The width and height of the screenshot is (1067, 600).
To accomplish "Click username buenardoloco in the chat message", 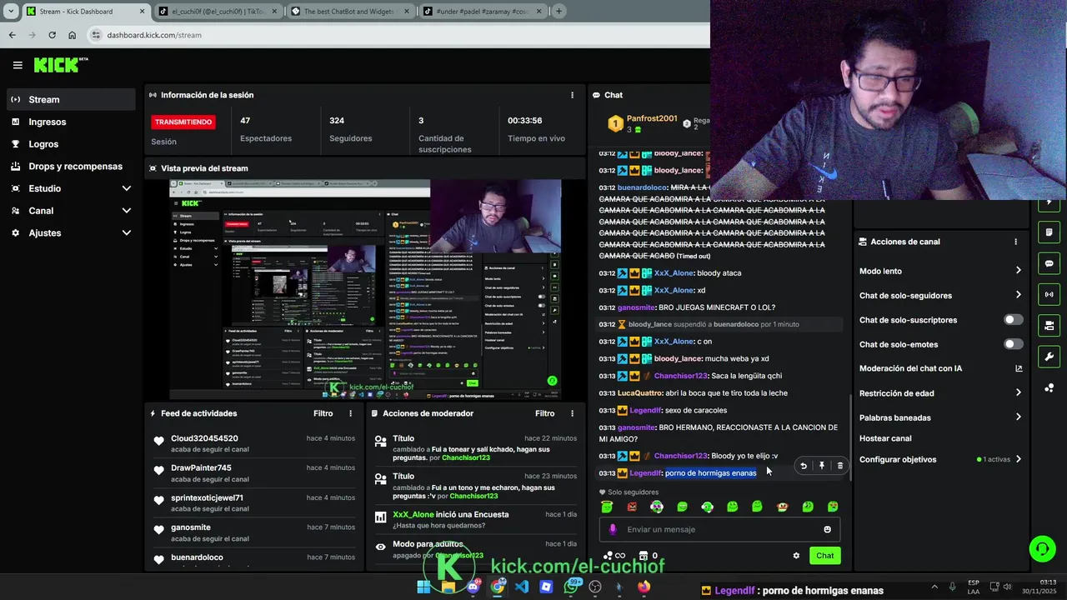I will [x=641, y=187].
